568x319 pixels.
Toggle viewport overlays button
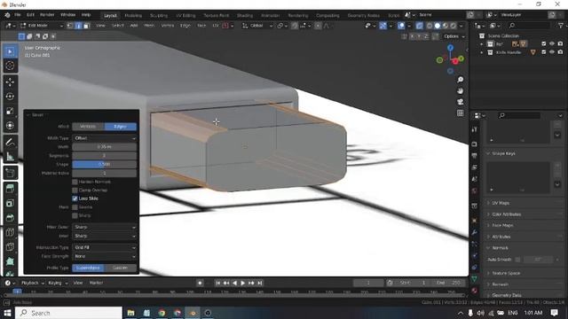[x=401, y=26]
